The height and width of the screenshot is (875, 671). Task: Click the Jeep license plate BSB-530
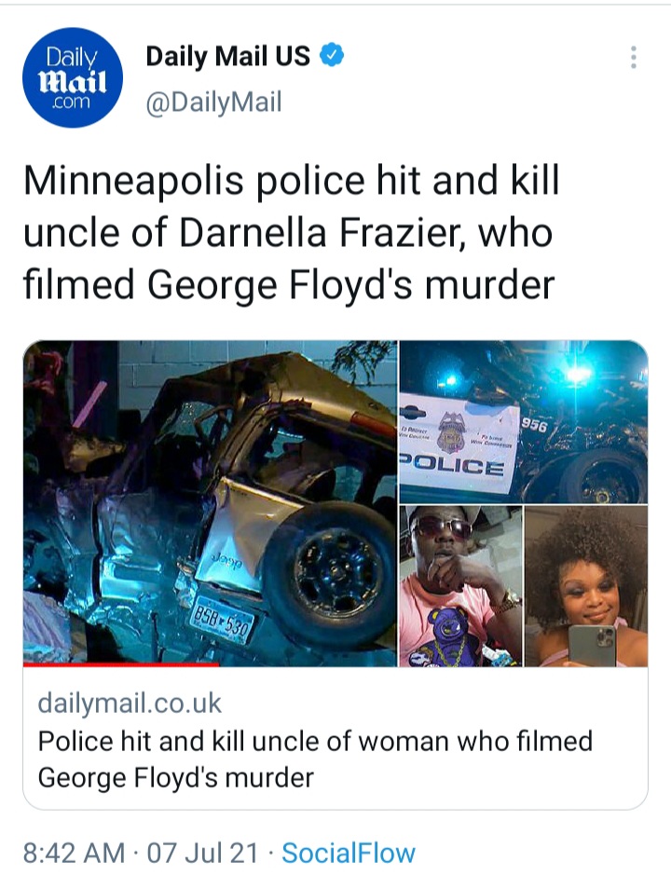223,620
